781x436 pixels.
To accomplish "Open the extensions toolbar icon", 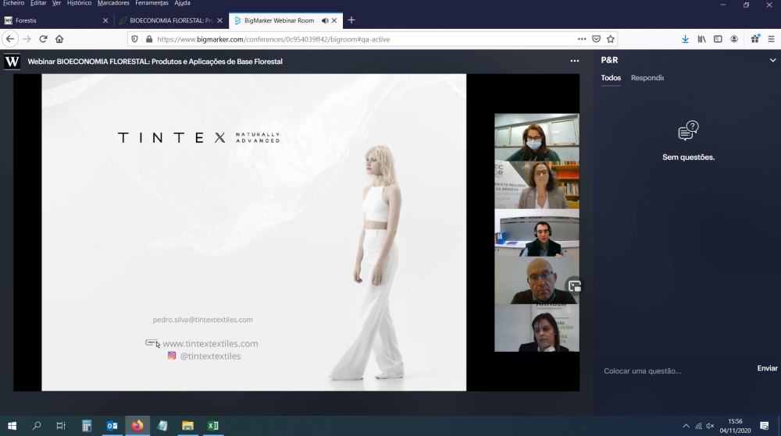I will 755,39.
